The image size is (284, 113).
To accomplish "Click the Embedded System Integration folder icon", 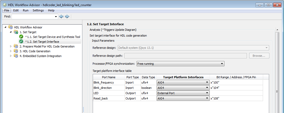I will pos(16,56).
